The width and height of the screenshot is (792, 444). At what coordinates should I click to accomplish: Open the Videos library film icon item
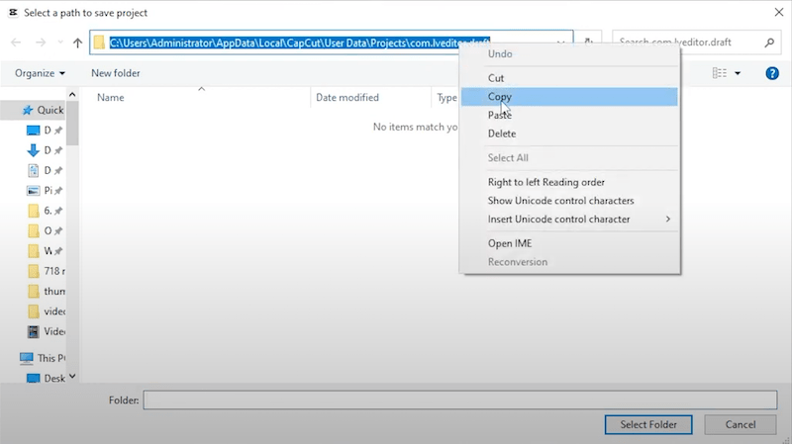coord(34,331)
